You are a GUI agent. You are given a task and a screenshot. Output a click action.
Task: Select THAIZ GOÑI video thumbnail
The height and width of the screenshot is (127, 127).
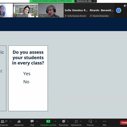point(26,10)
